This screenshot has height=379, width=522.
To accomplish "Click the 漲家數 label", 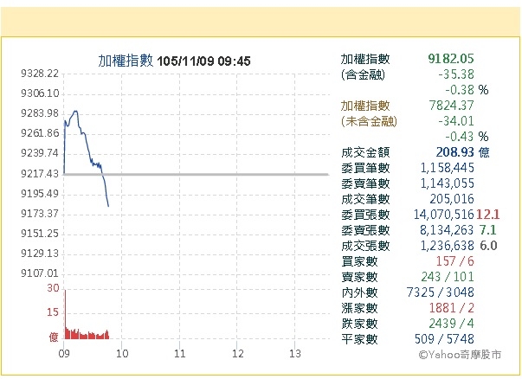I will tap(359, 308).
